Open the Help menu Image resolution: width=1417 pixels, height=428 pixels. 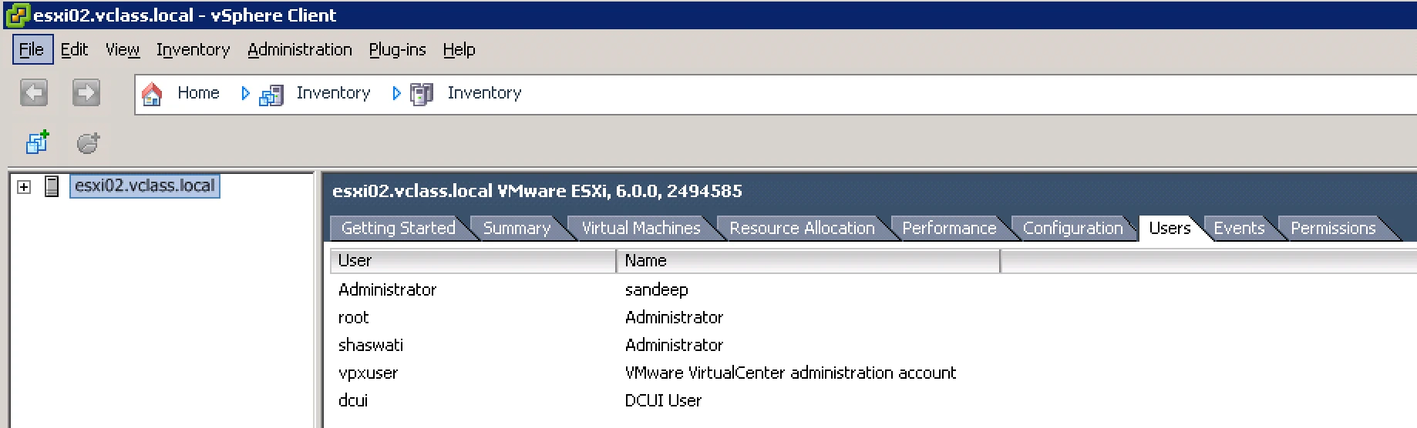(x=459, y=50)
